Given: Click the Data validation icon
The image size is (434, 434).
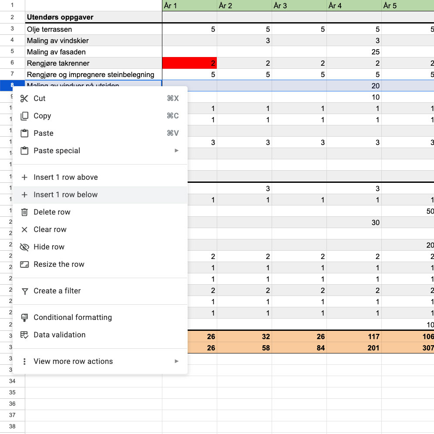Looking at the screenshot, I should [24, 335].
